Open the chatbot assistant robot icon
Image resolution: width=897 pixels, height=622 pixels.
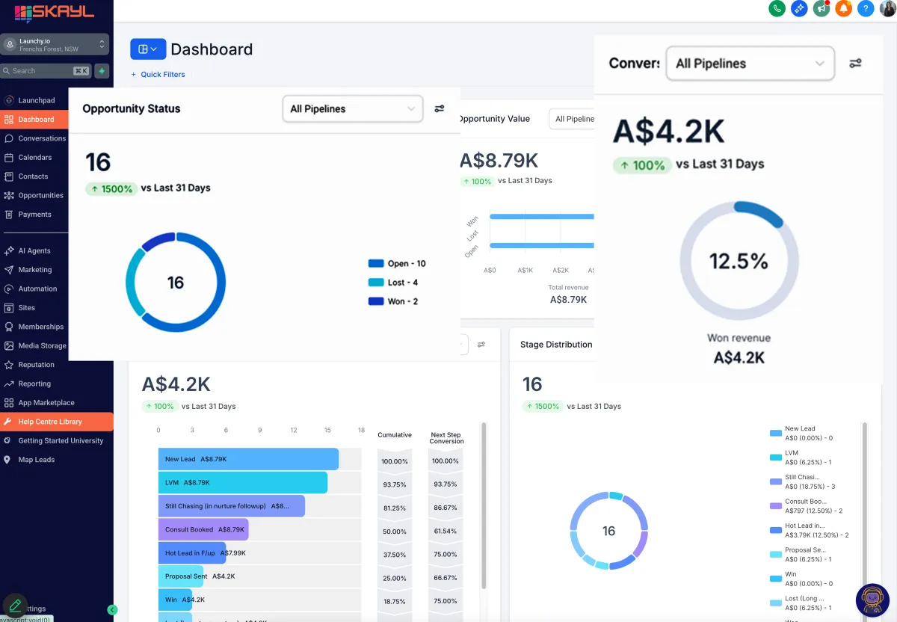(872, 600)
